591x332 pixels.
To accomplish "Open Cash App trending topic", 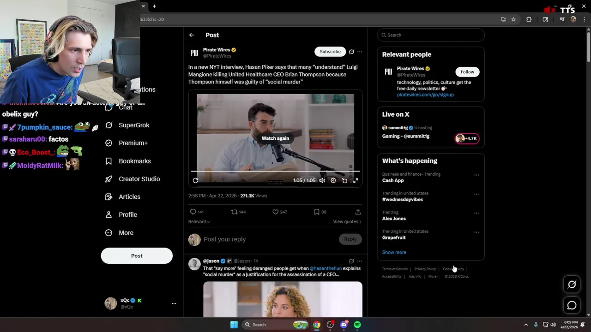I will 393,181.
